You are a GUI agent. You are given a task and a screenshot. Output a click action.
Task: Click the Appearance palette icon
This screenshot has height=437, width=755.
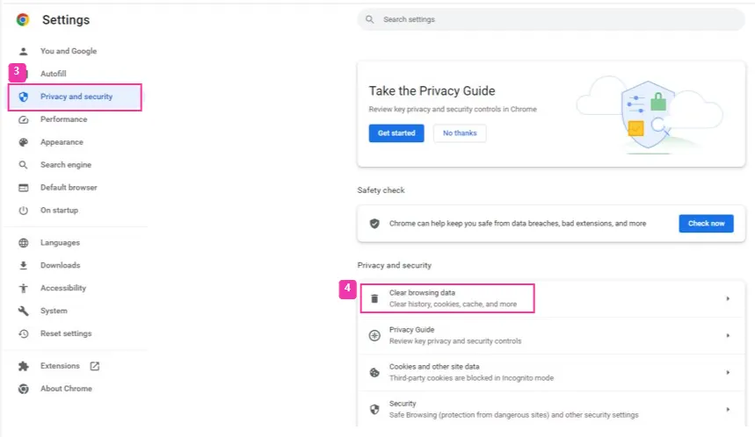pos(24,142)
